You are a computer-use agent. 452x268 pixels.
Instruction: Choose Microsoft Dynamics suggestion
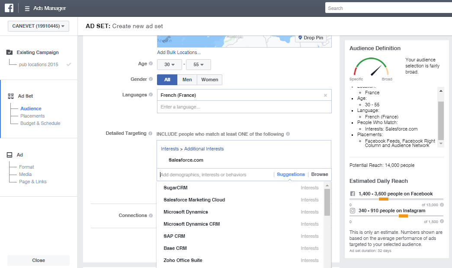pos(241,212)
